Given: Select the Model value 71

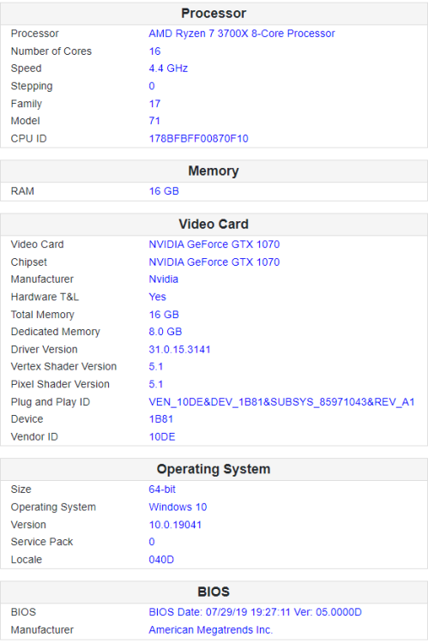Looking at the screenshot, I should pyautogui.click(x=154, y=121).
